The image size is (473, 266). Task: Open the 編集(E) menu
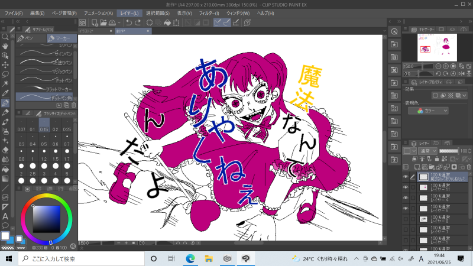37,13
